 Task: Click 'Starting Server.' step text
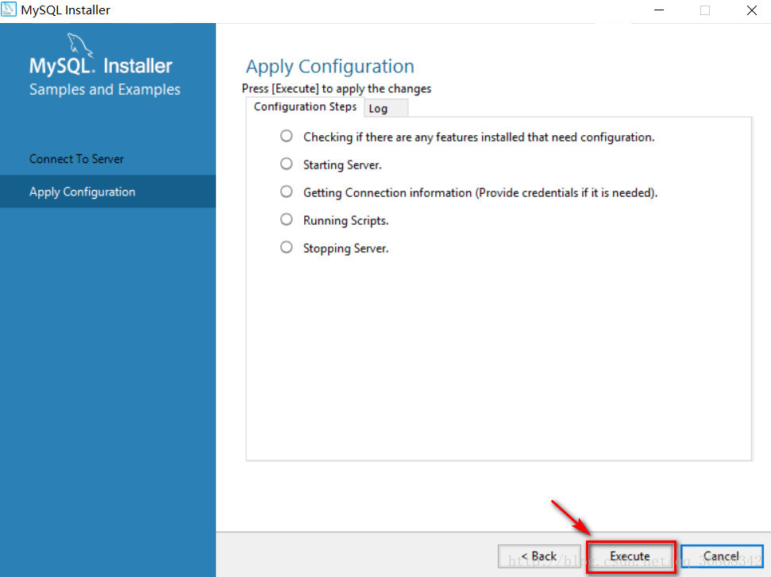tap(342, 165)
